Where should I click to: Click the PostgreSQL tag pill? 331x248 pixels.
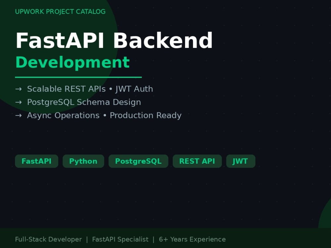(138, 161)
